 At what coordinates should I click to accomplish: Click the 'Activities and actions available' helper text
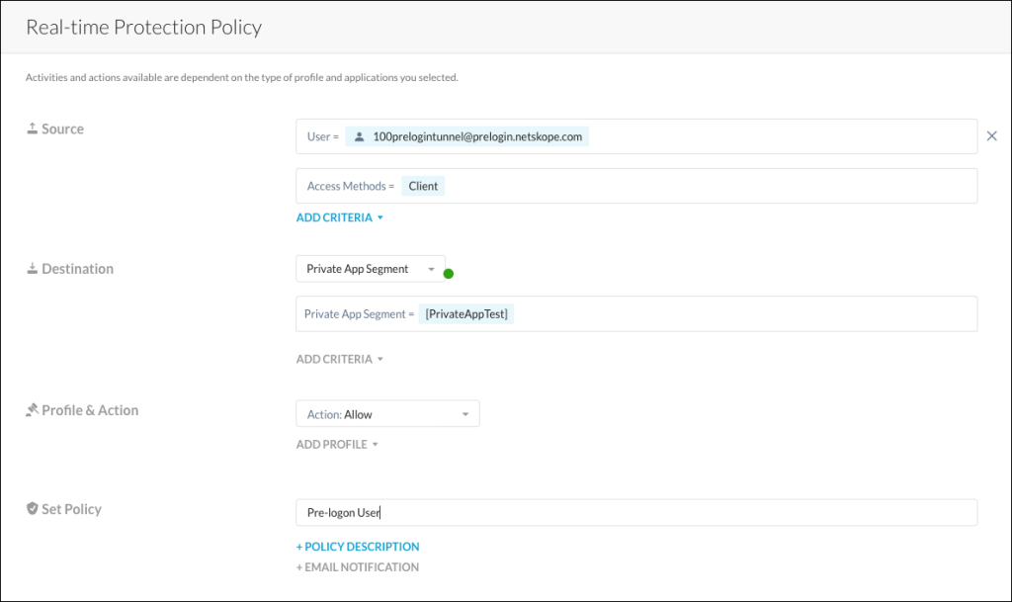click(x=241, y=77)
